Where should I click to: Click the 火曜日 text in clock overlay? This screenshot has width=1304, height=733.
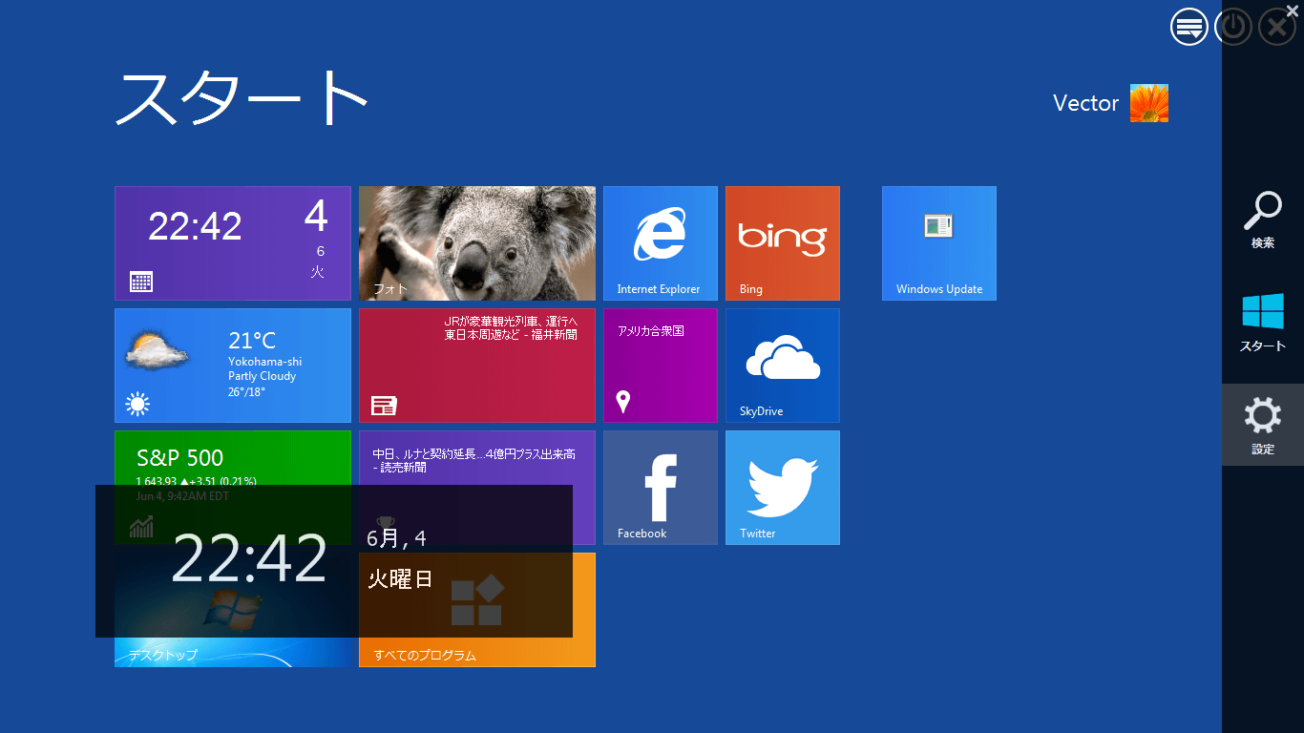[400, 578]
